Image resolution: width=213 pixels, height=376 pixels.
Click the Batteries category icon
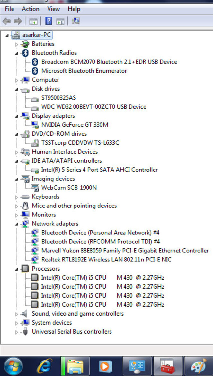pyautogui.click(x=25, y=44)
